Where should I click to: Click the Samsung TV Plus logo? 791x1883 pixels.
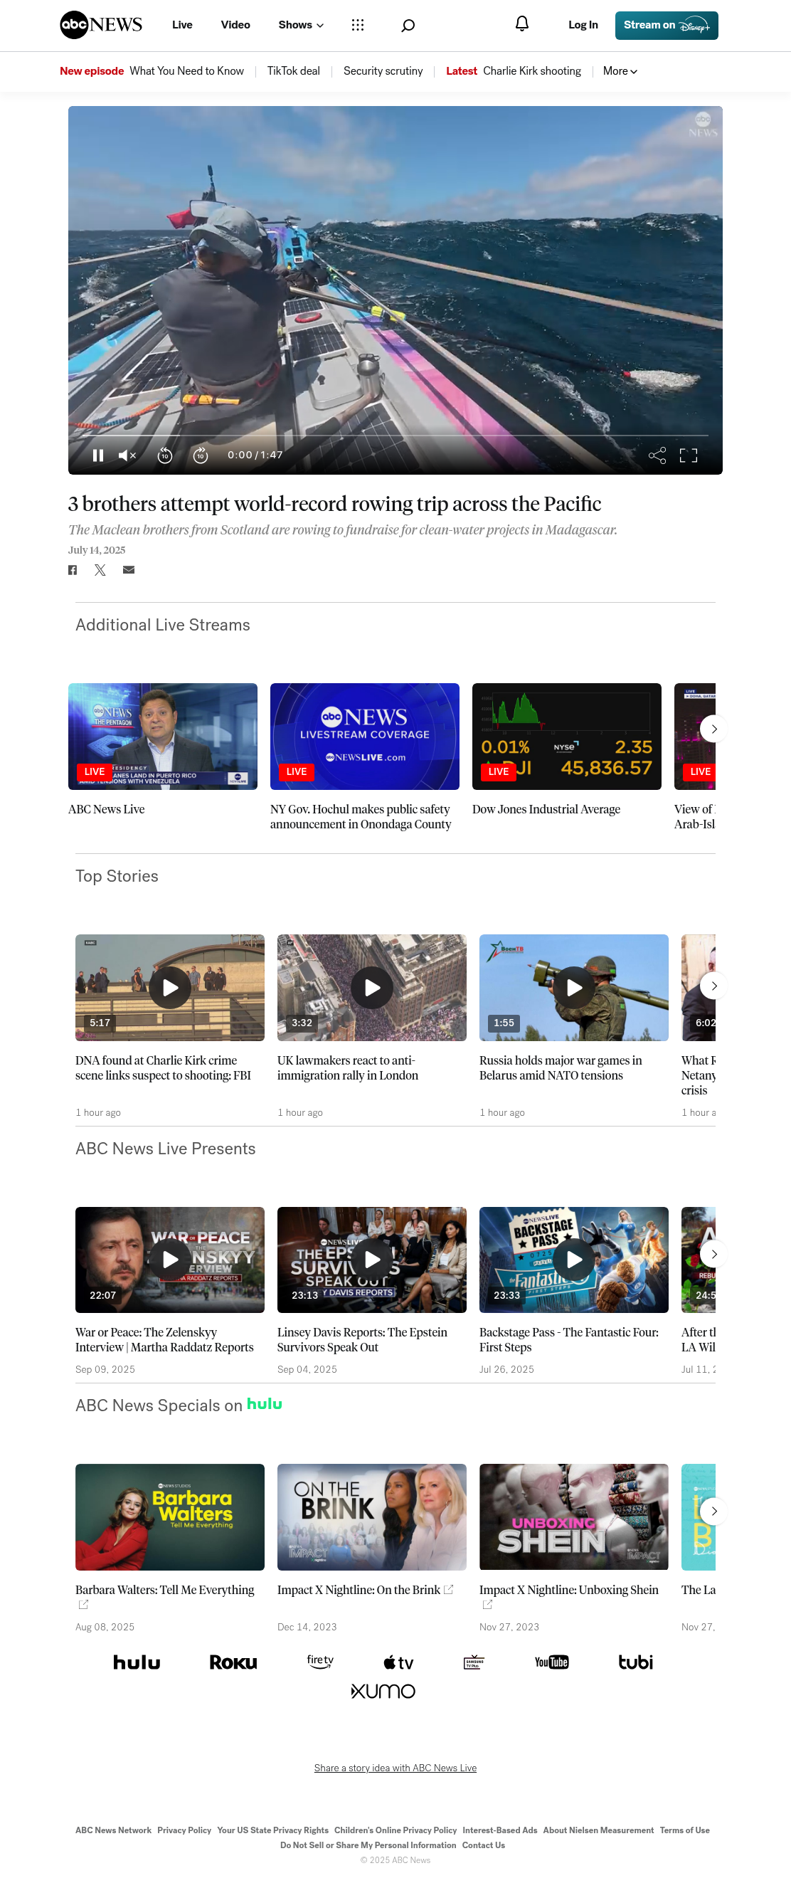coord(474,1662)
